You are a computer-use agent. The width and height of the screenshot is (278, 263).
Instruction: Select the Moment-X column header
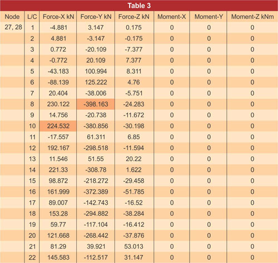coord(172,17)
